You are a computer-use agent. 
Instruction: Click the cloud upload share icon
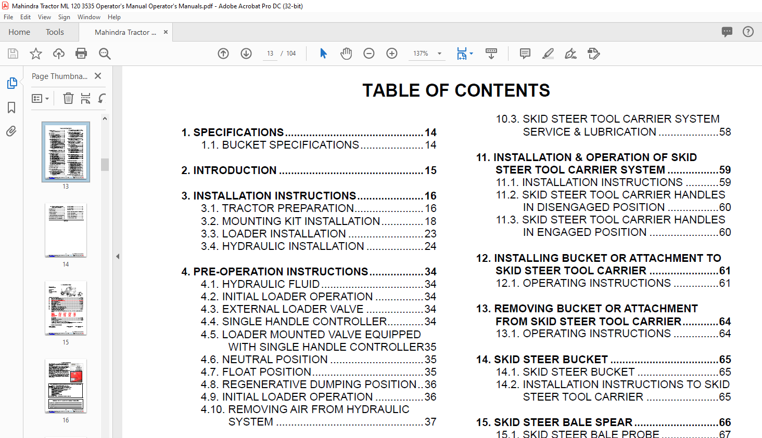pos(59,54)
